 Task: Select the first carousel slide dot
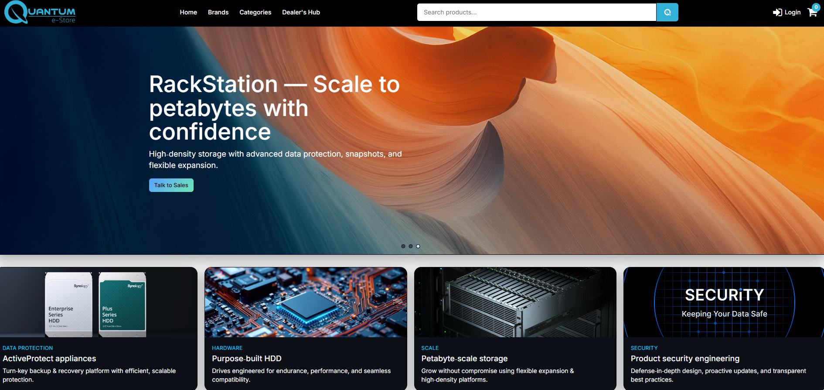point(403,246)
